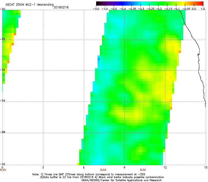Click the note line about Times are GMT

click(x=89, y=174)
